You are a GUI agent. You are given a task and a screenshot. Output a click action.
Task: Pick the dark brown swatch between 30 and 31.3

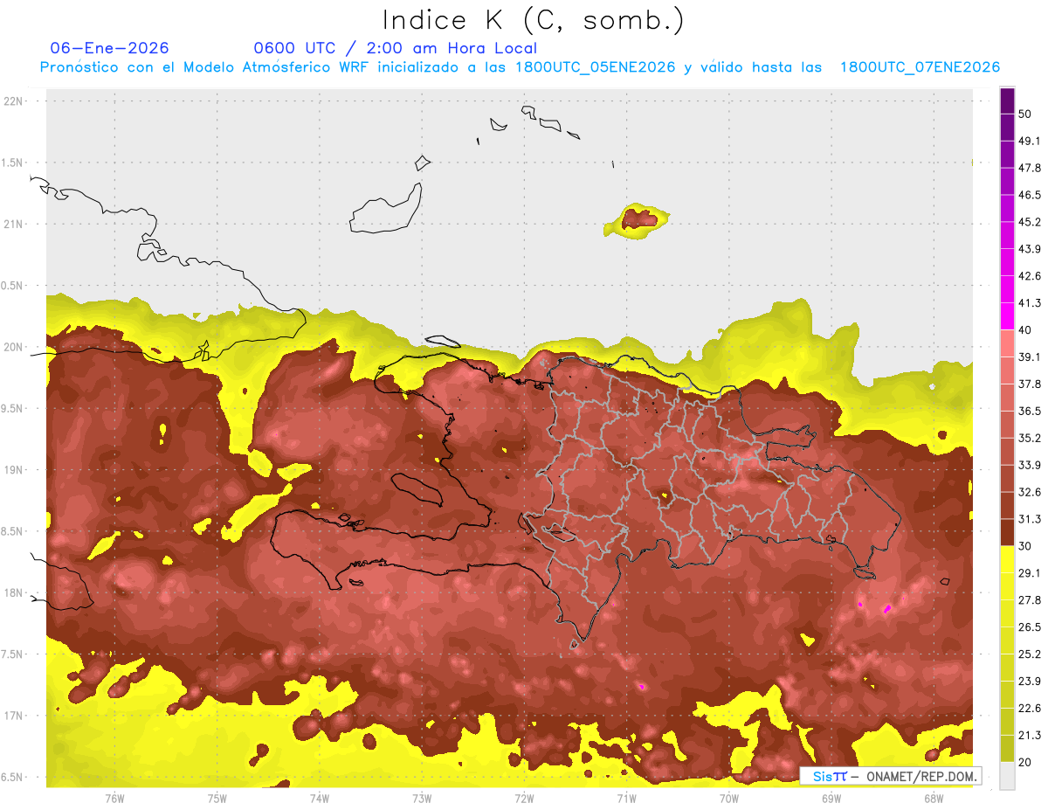pyautogui.click(x=1007, y=532)
